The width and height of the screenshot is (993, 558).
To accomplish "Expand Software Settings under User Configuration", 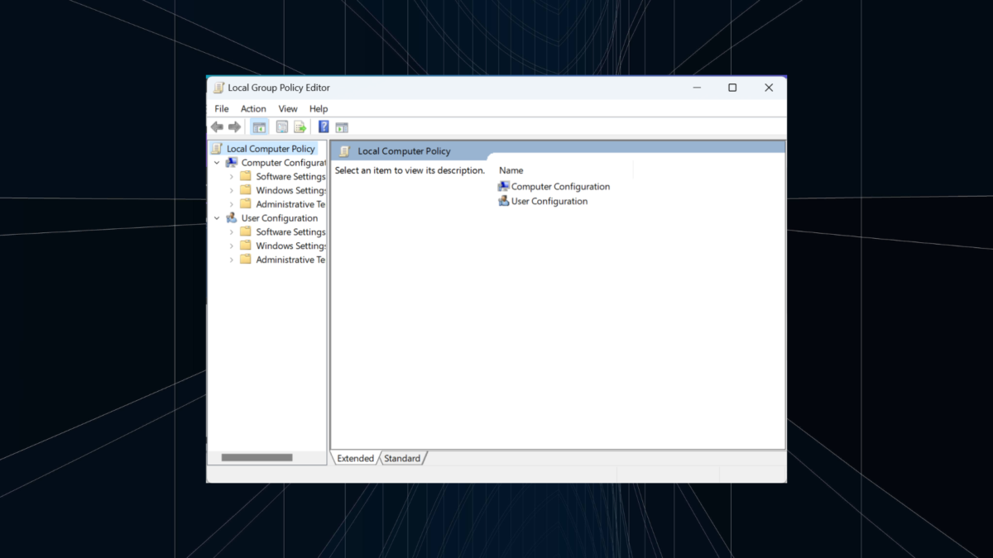I will coord(232,231).
